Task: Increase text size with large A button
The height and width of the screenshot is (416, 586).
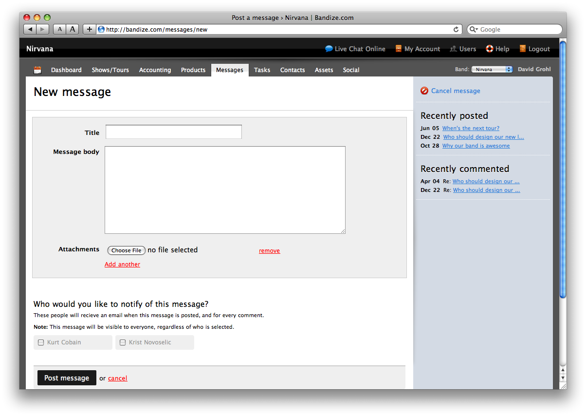Action: coord(73,29)
